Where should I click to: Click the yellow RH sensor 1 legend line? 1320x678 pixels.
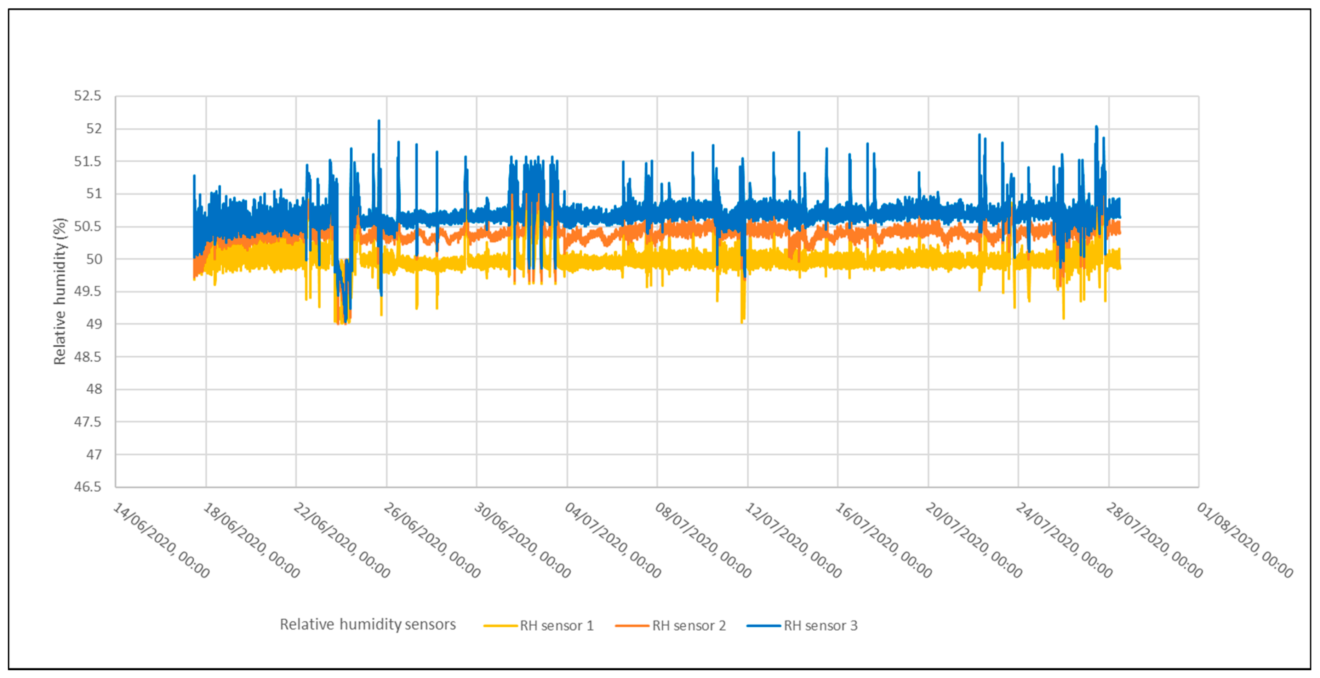pyautogui.click(x=500, y=626)
